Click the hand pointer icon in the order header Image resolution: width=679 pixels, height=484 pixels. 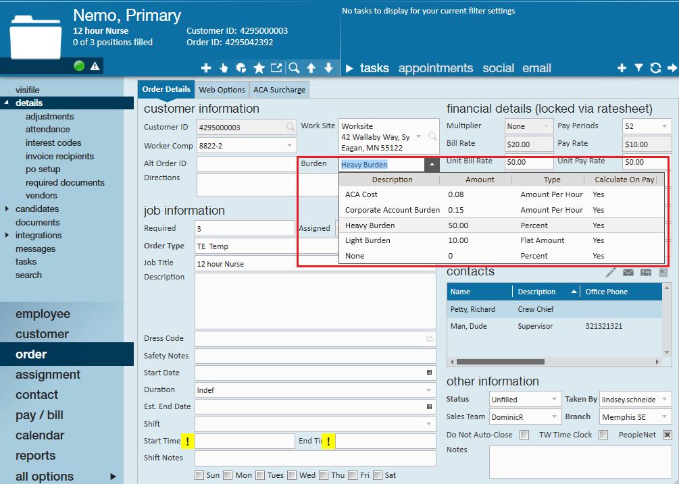click(x=224, y=68)
